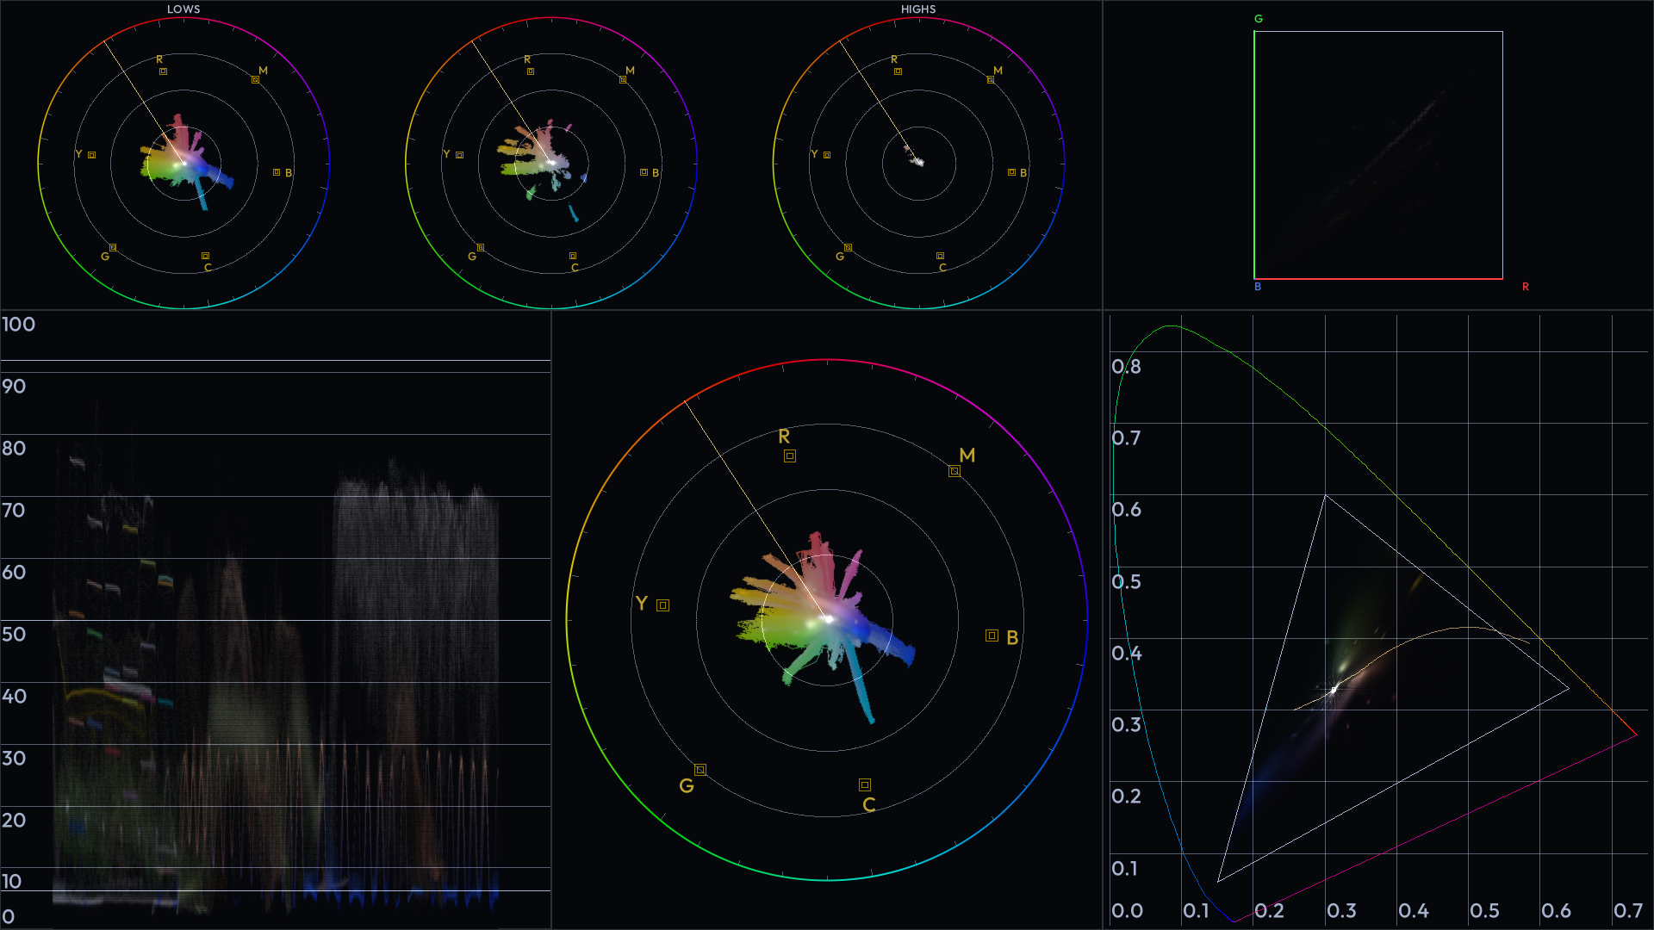Click the 0.5 y-axis label on CIE chart

point(1126,582)
